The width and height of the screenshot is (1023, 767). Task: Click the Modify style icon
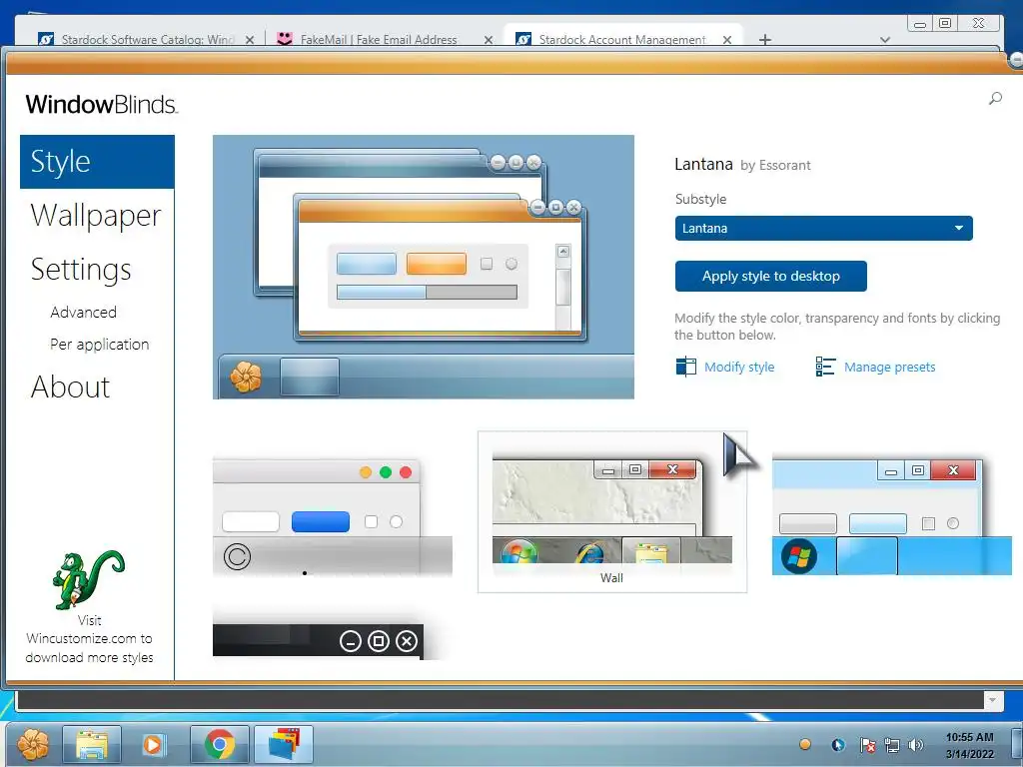685,367
